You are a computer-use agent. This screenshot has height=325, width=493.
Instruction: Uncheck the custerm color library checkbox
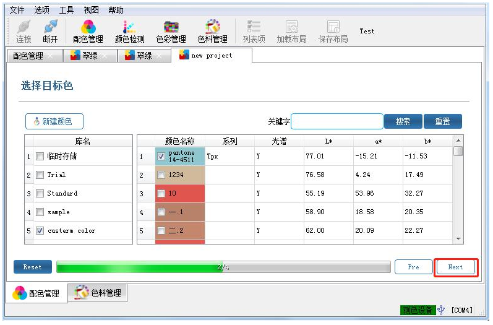40,231
